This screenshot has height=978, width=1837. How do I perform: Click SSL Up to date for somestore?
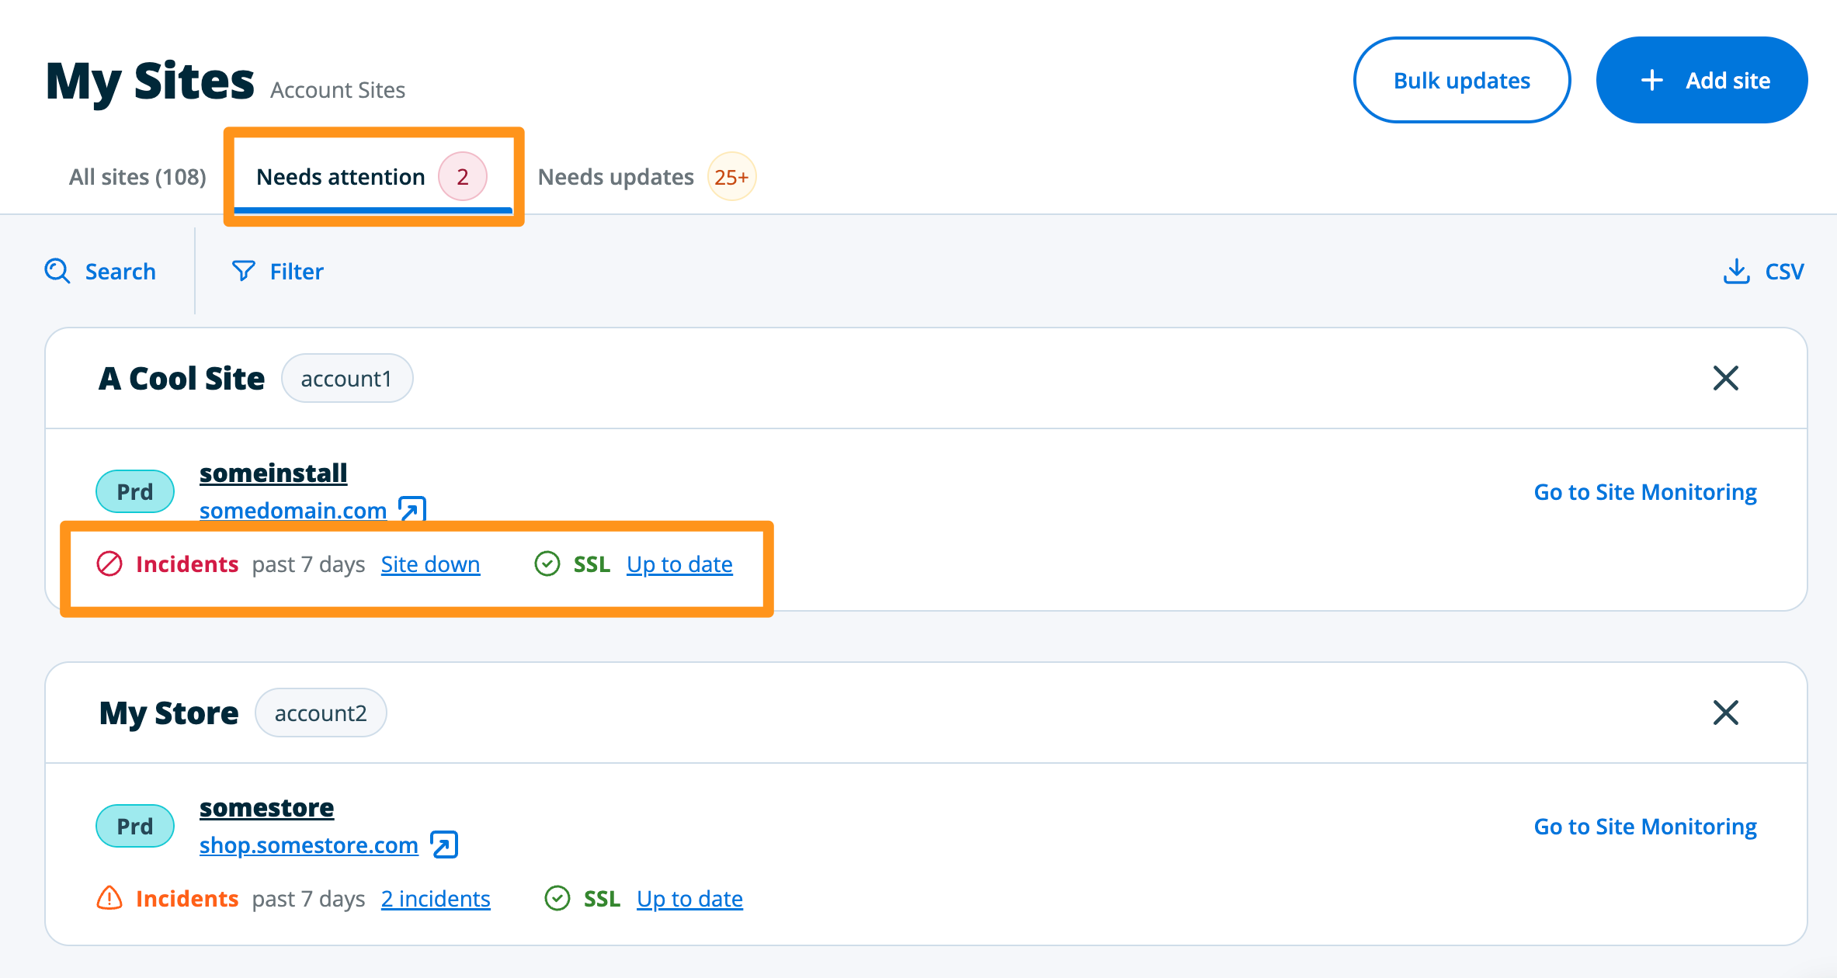[x=689, y=899]
